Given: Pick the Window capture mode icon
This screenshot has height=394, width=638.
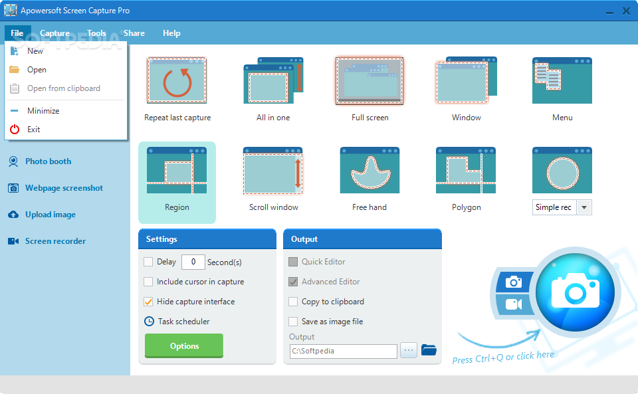Looking at the screenshot, I should pos(466,80).
